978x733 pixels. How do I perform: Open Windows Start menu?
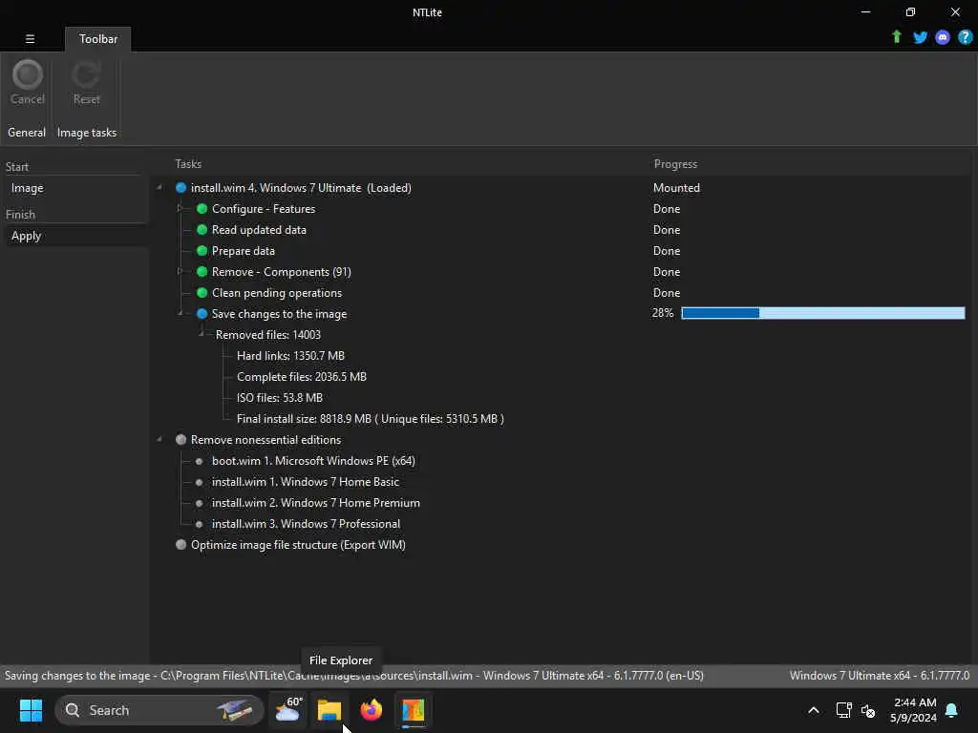31,710
